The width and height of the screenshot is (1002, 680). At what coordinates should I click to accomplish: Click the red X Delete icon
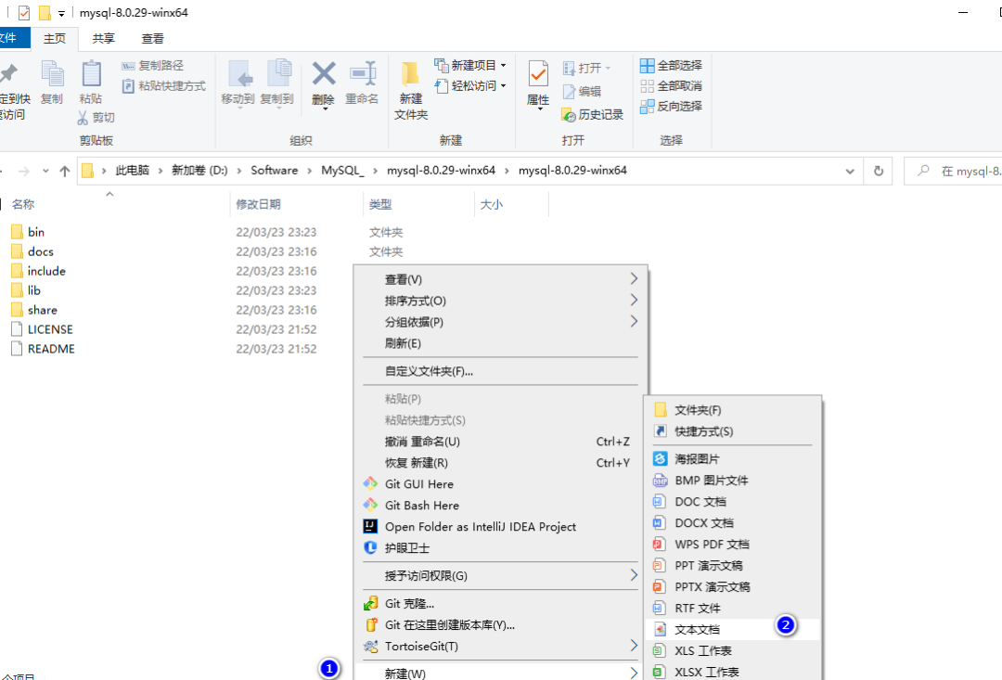point(324,73)
